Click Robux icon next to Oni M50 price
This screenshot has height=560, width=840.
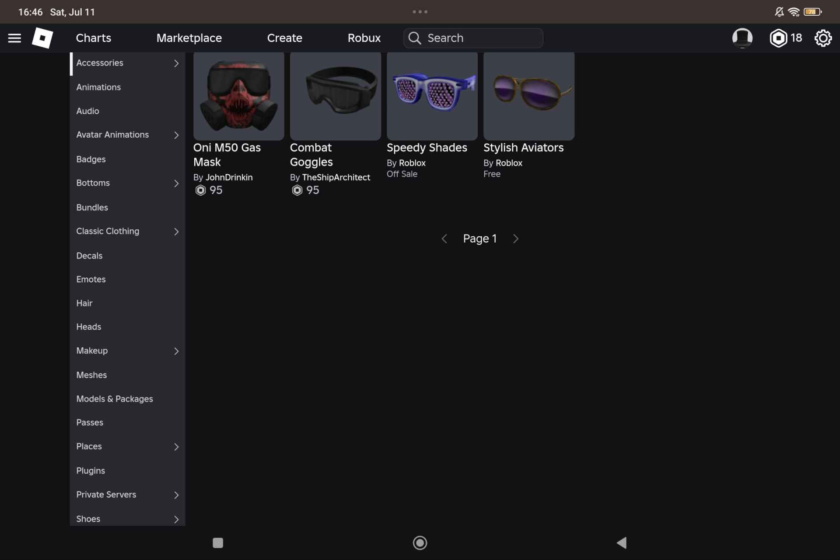[200, 190]
